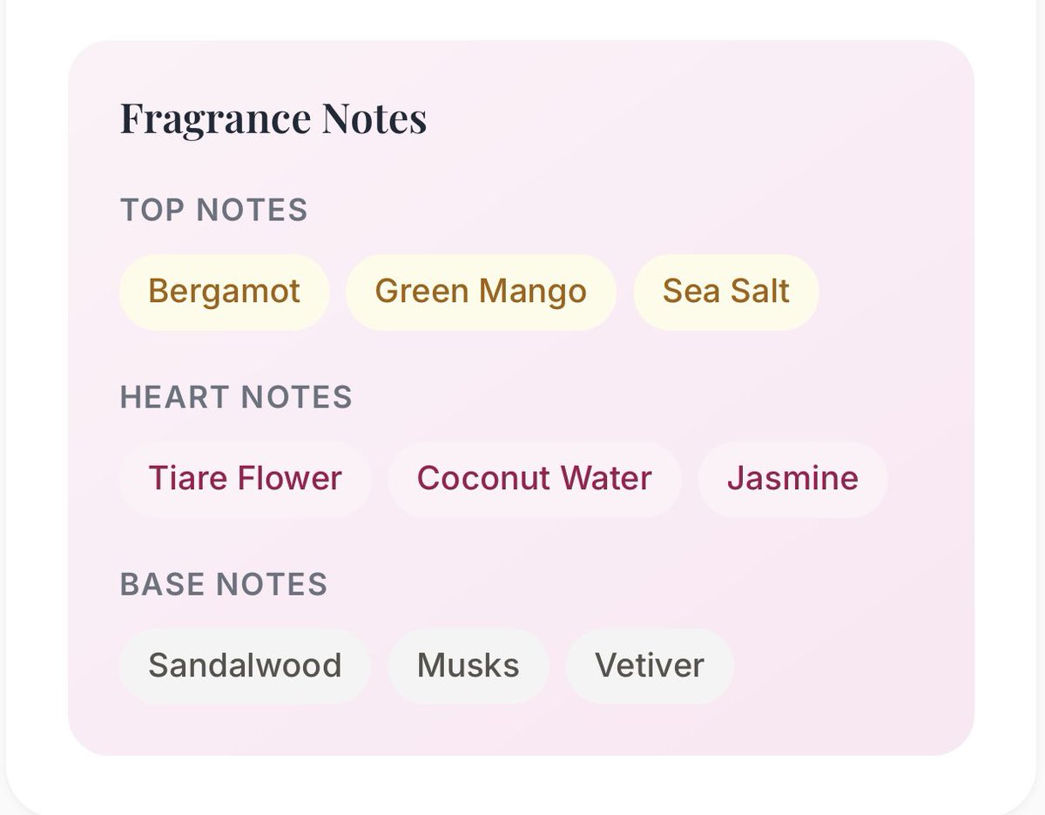This screenshot has width=1045, height=815.
Task: Select the middle pink chip in heart notes
Action: [x=535, y=479]
